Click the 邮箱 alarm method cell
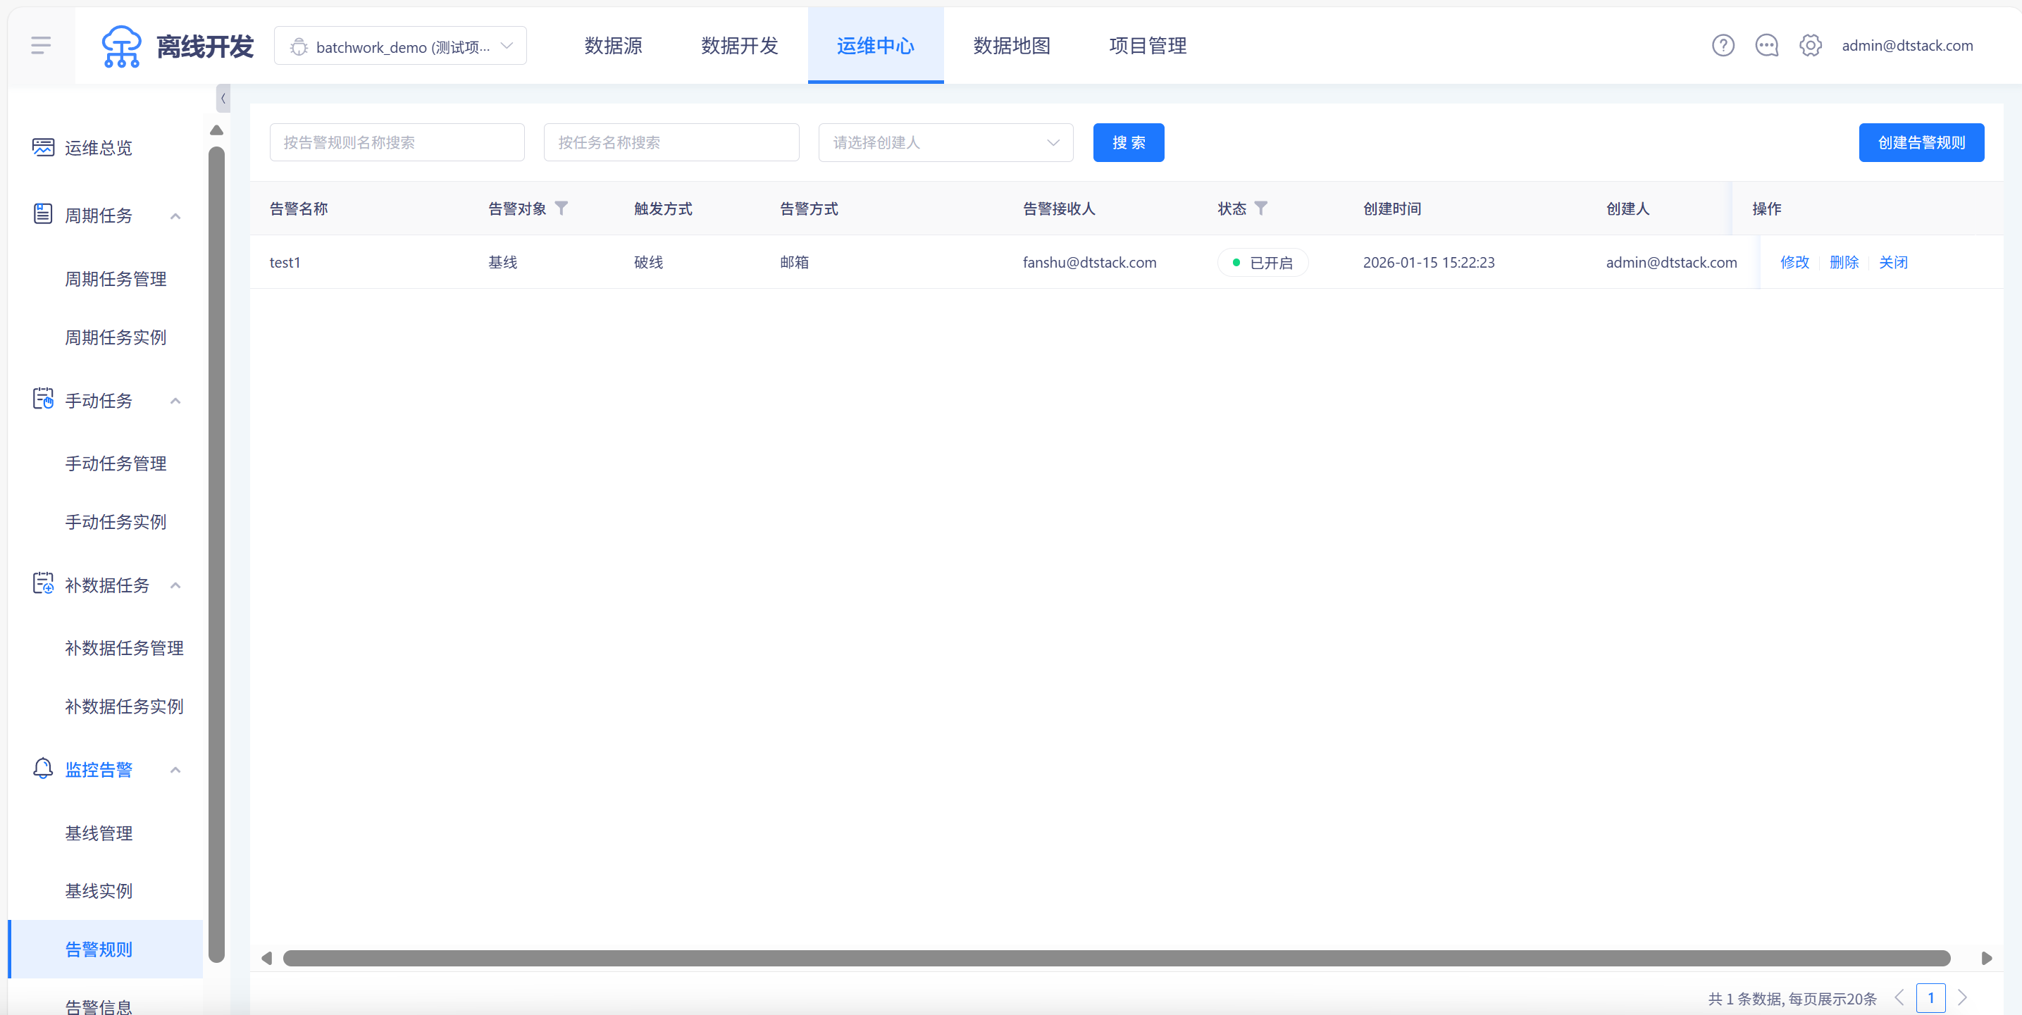This screenshot has width=2022, height=1015. coord(795,262)
